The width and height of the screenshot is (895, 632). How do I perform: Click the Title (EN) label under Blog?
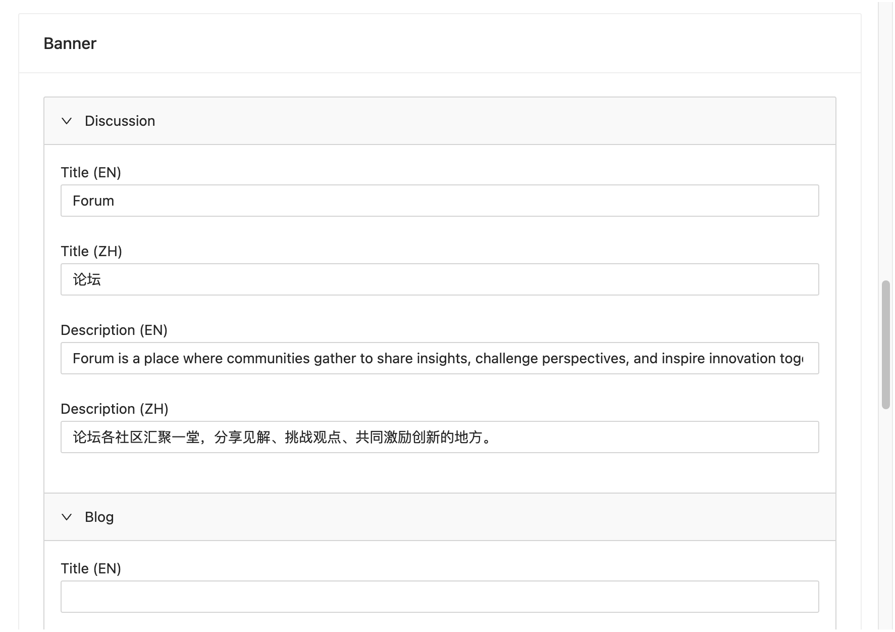91,569
